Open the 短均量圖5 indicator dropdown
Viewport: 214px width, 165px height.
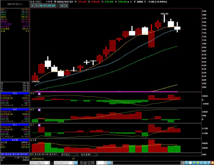click(x=97, y=155)
